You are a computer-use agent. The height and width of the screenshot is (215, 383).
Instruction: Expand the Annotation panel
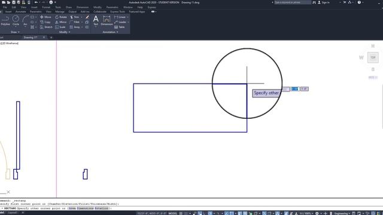coord(110,32)
